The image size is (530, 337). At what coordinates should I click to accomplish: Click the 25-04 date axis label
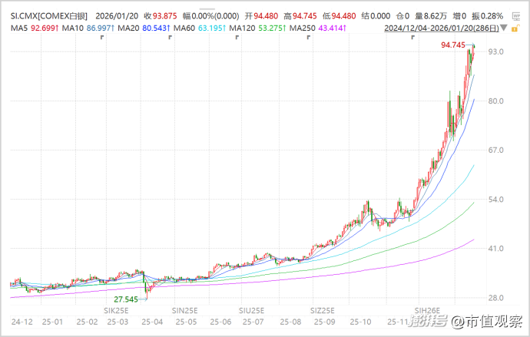click(x=151, y=320)
